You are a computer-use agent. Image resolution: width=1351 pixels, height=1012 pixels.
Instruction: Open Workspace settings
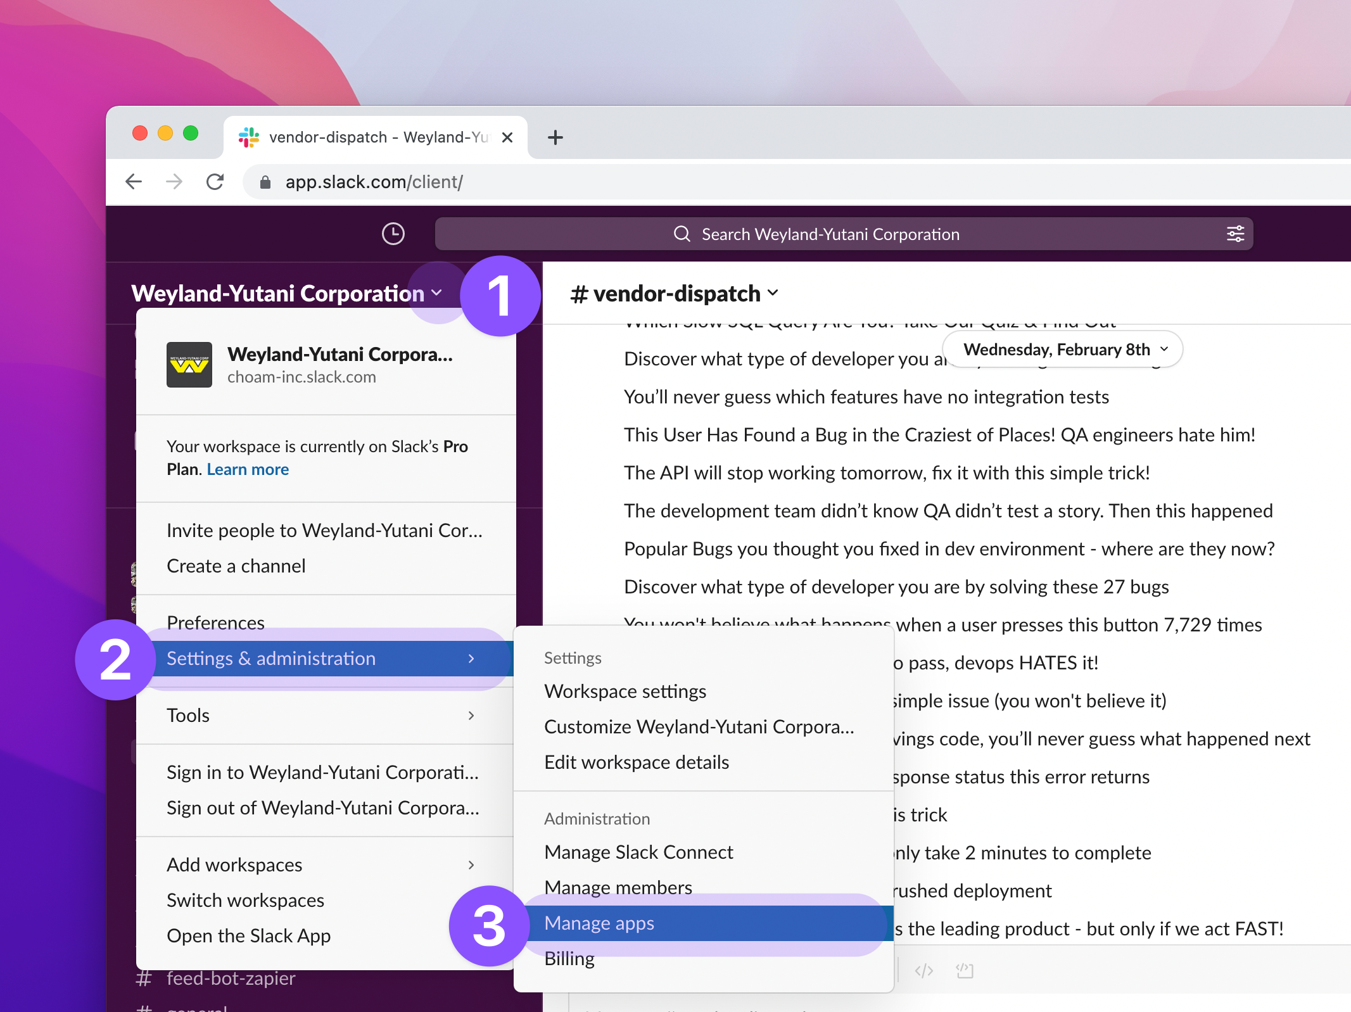625,691
